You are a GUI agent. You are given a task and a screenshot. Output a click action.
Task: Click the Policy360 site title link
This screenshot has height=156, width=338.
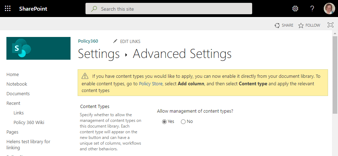[x=88, y=41]
